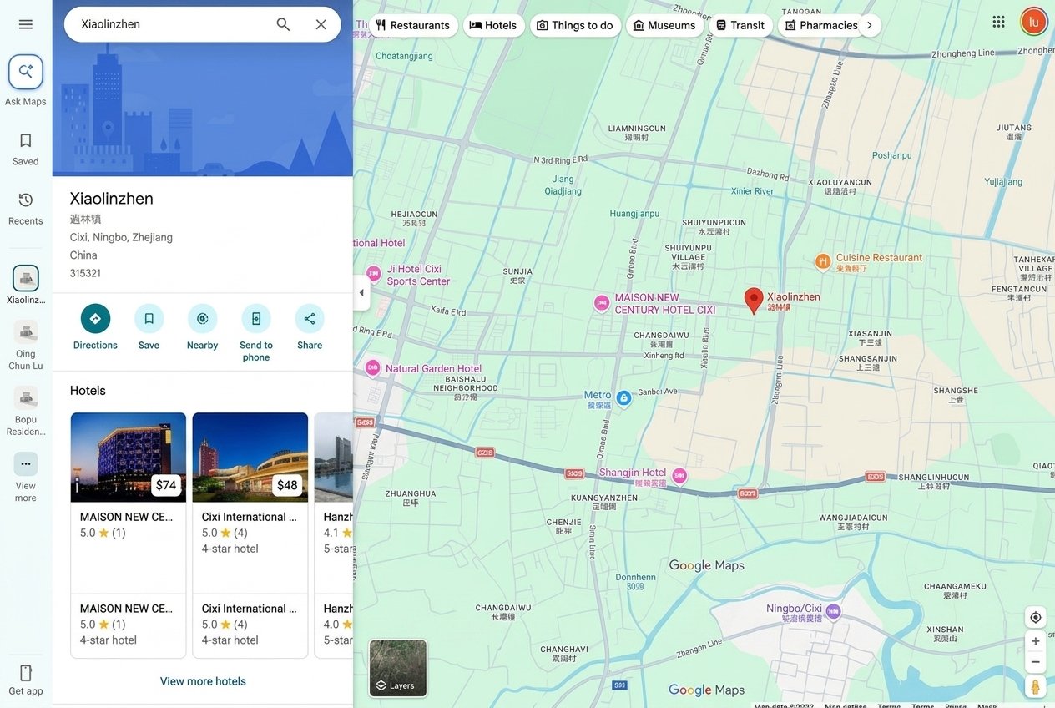Click Cixi, Ningbo, Zhejiang address line

point(121,237)
